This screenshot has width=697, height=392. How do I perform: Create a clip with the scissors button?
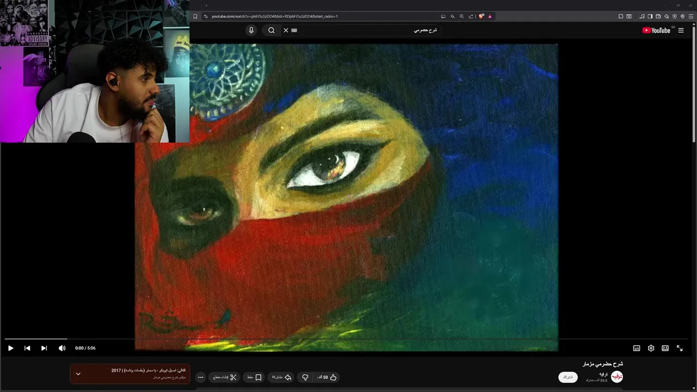(x=224, y=377)
